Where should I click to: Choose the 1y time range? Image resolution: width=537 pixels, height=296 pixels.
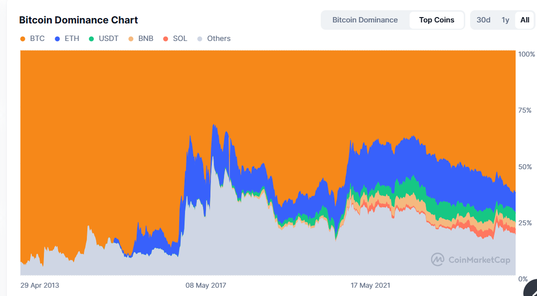click(505, 20)
